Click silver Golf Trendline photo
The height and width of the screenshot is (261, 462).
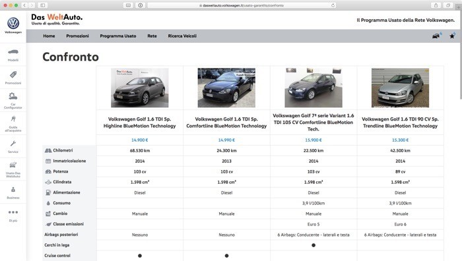400,88
